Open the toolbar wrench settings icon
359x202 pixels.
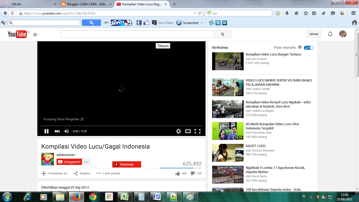(x=3, y=23)
